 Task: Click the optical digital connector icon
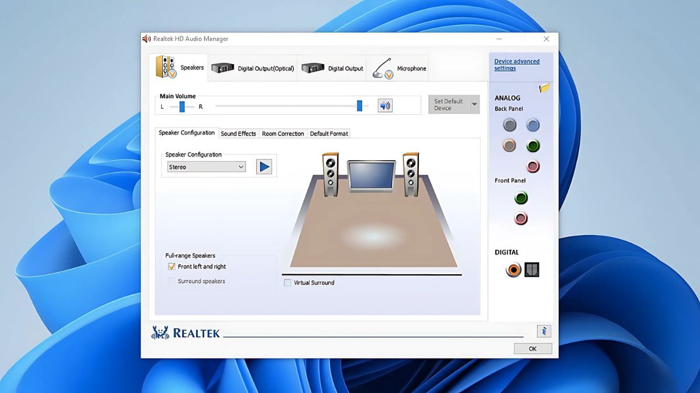click(531, 270)
